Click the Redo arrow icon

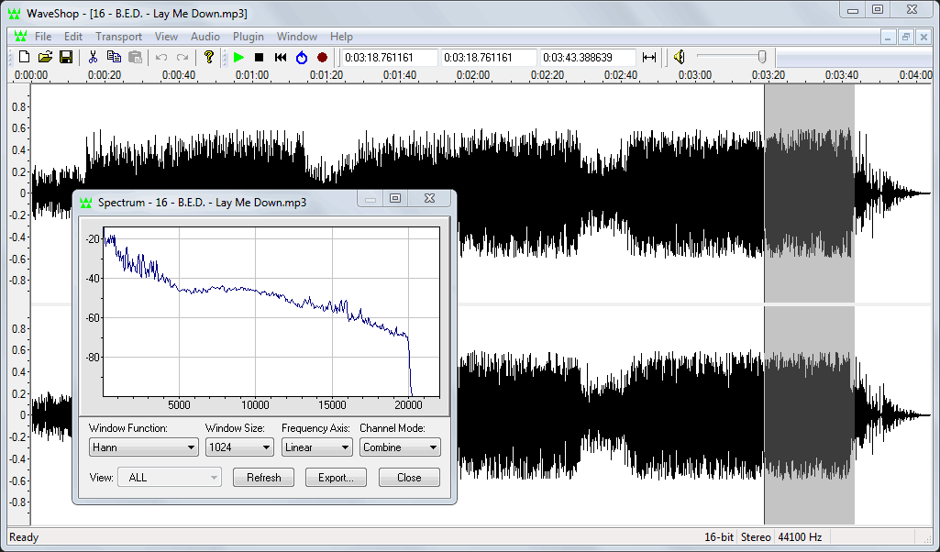[182, 57]
